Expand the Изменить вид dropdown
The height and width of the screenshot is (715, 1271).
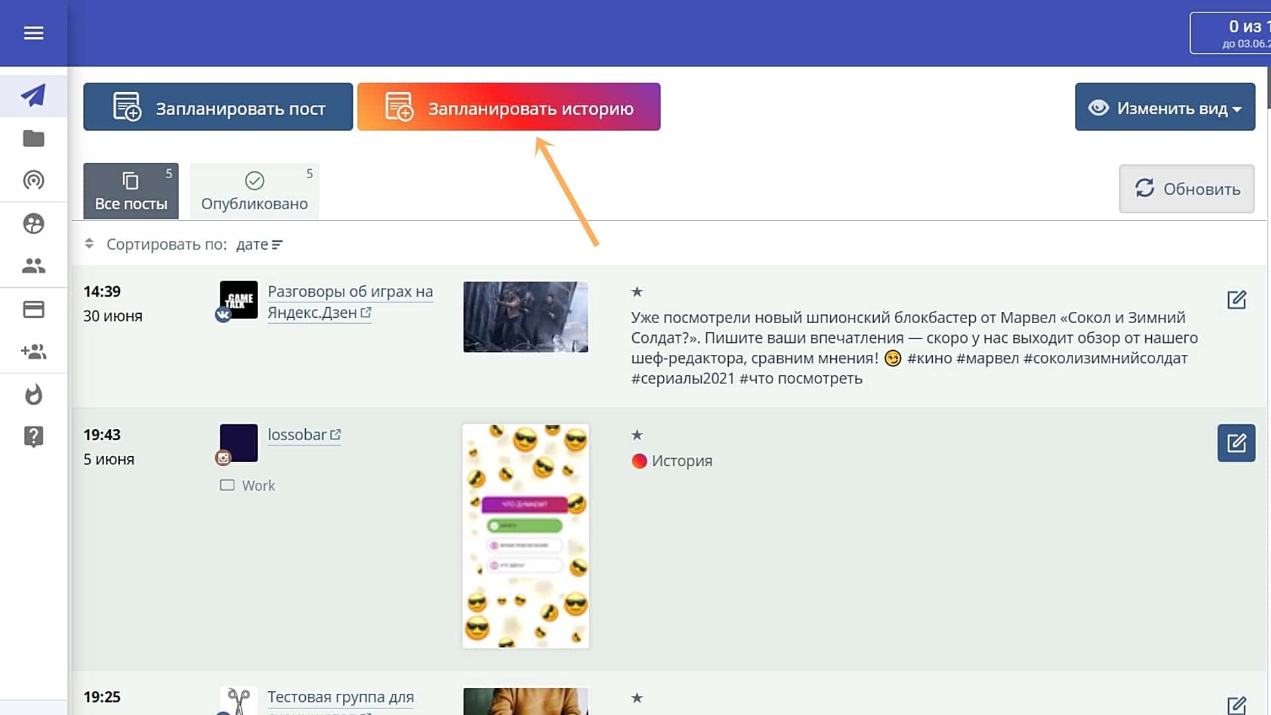(x=1164, y=107)
